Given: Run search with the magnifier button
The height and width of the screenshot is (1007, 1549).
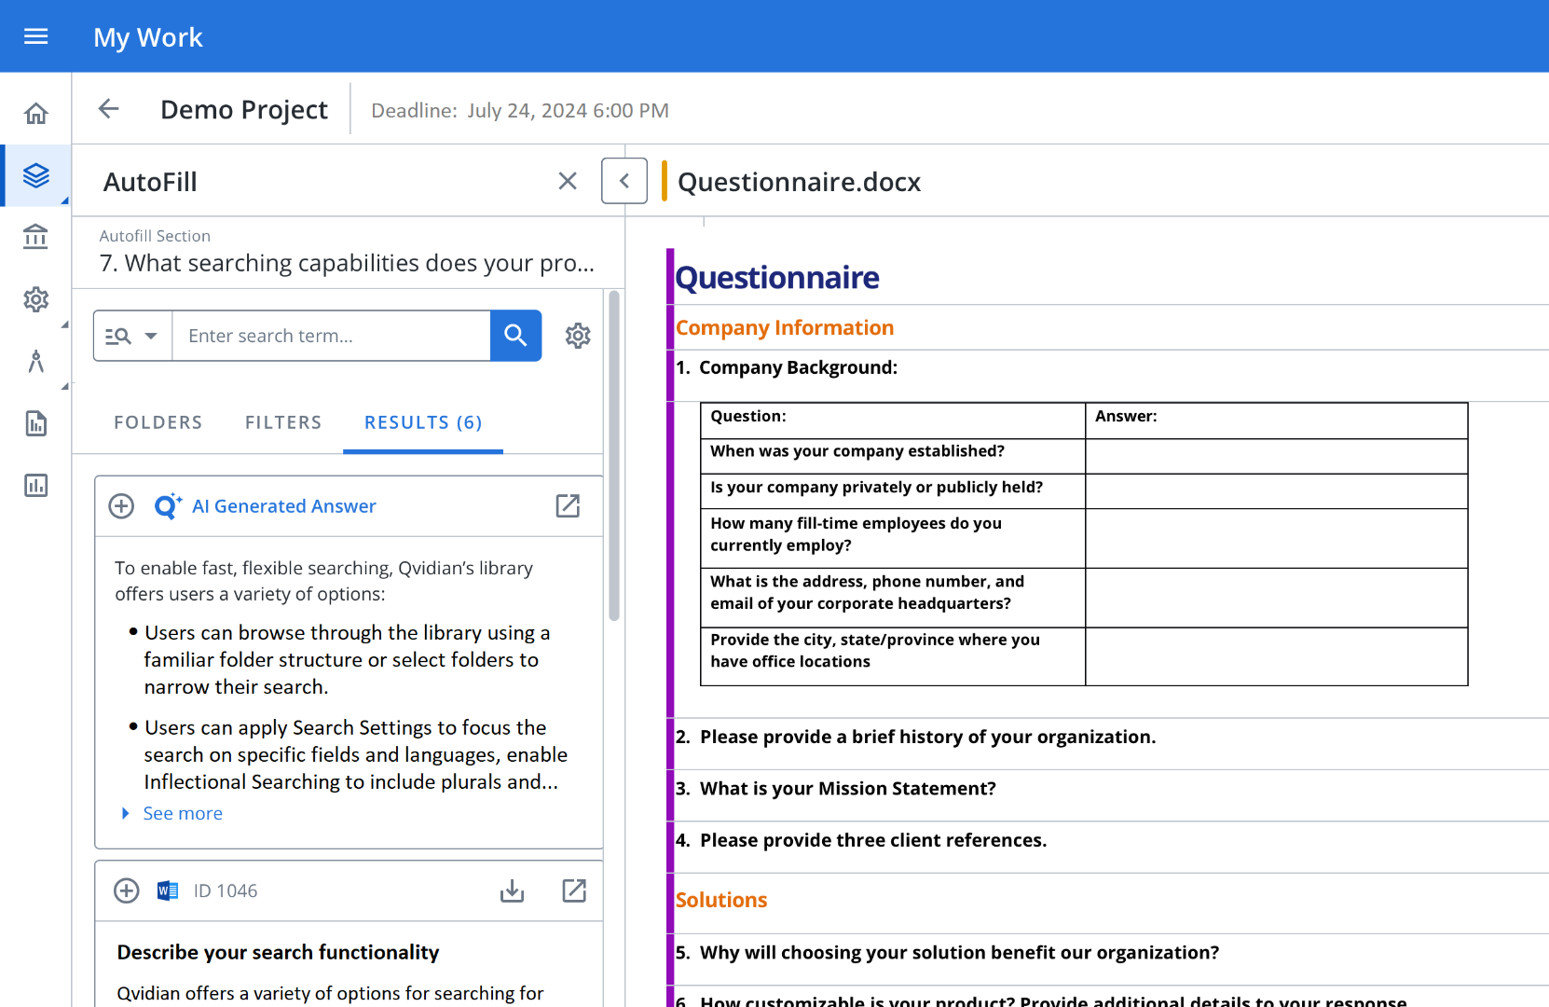Looking at the screenshot, I should pyautogui.click(x=515, y=336).
